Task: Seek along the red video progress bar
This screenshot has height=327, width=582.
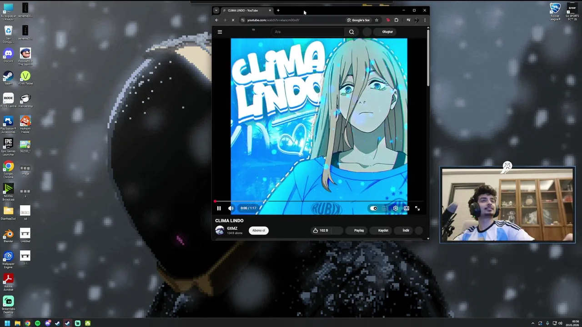Action: click(x=319, y=201)
